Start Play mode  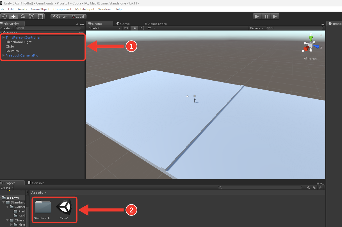[x=257, y=17]
